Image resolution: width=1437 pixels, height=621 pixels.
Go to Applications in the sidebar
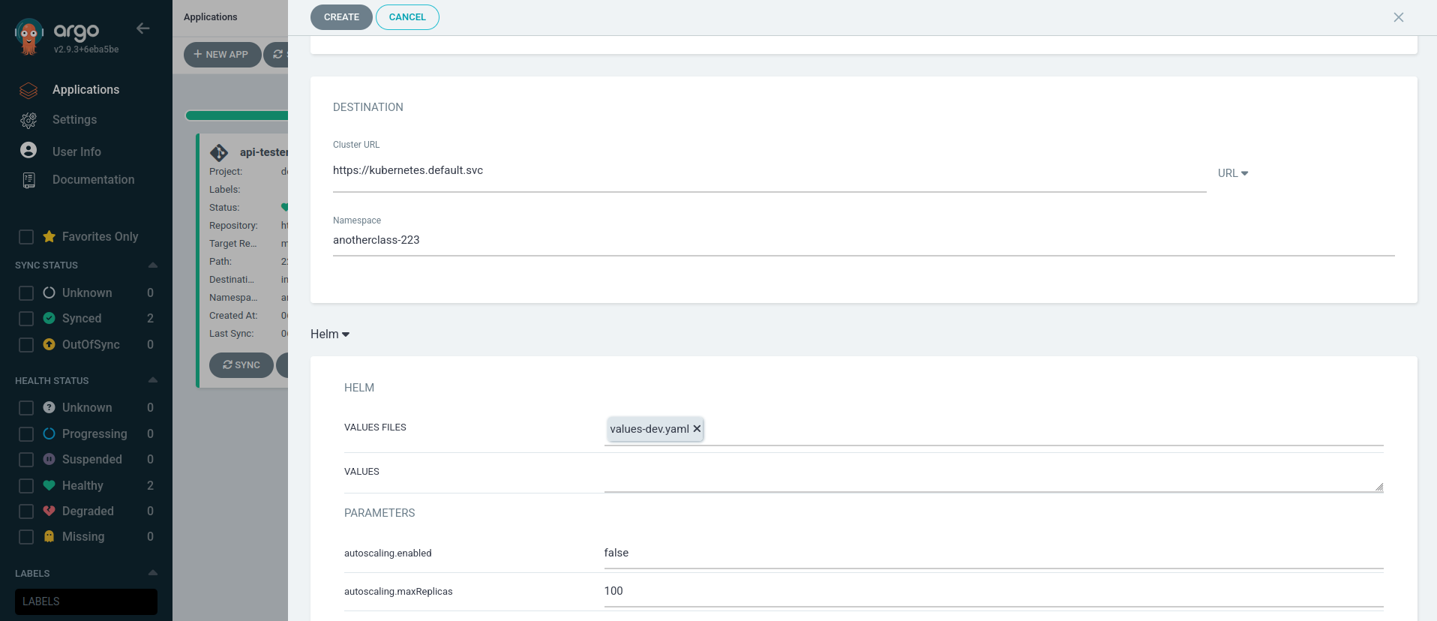[85, 90]
